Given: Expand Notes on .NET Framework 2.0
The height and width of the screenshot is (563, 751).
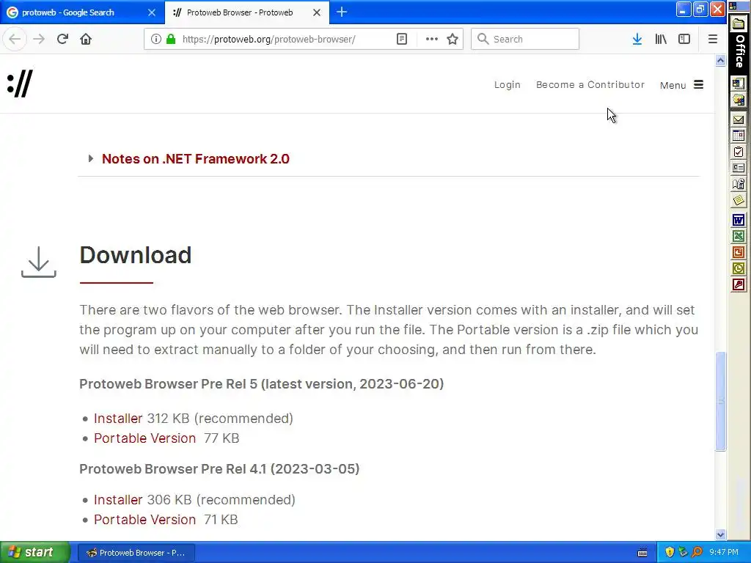Looking at the screenshot, I should tap(195, 159).
